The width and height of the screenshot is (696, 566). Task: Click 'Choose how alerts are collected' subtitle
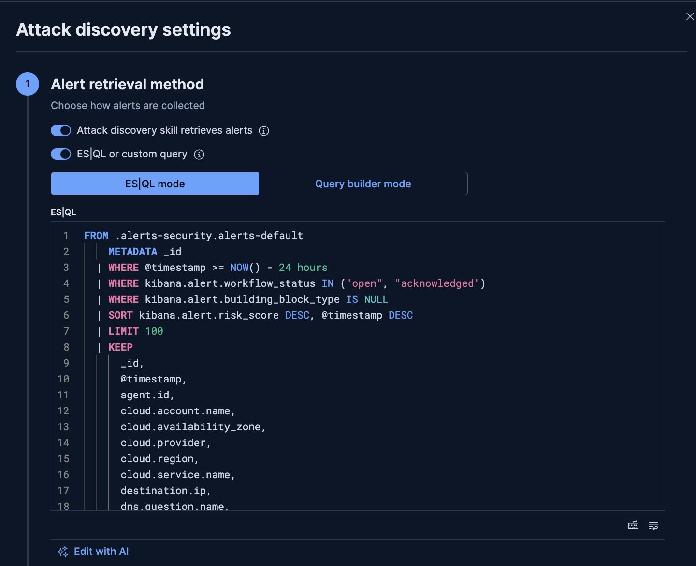tap(128, 105)
